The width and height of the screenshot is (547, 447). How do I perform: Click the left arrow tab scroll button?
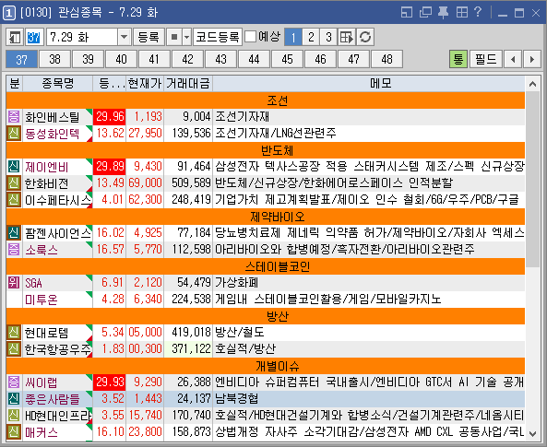coord(513,59)
